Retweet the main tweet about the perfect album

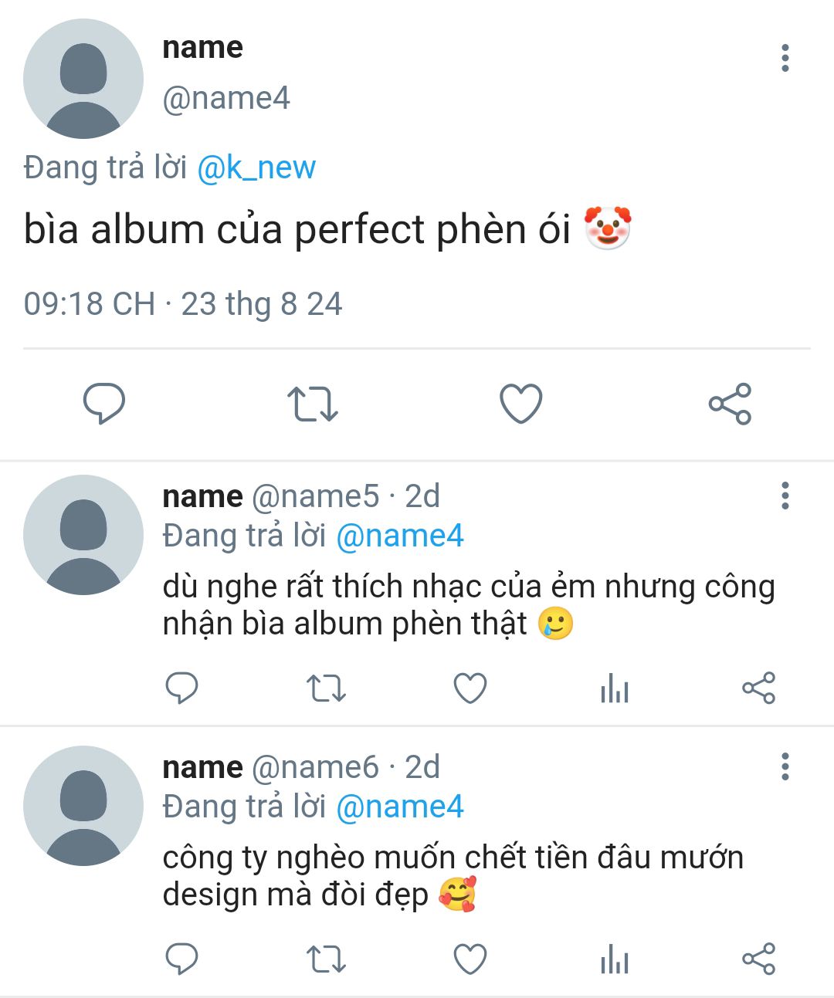(x=313, y=404)
